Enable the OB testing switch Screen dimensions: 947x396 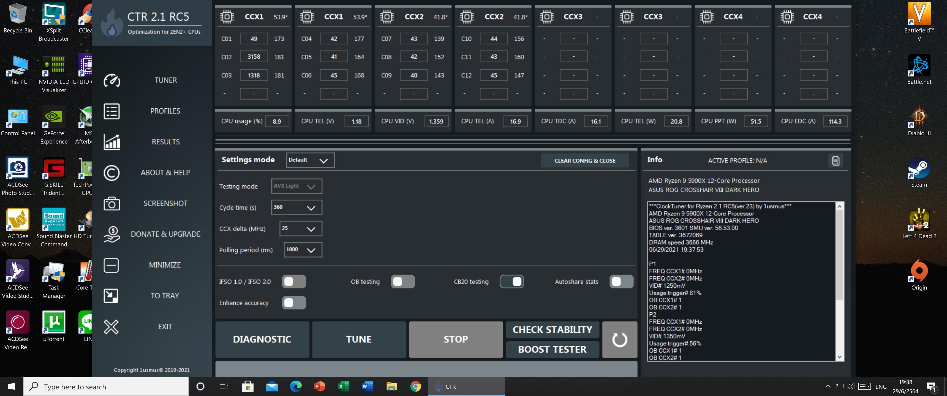coord(402,282)
